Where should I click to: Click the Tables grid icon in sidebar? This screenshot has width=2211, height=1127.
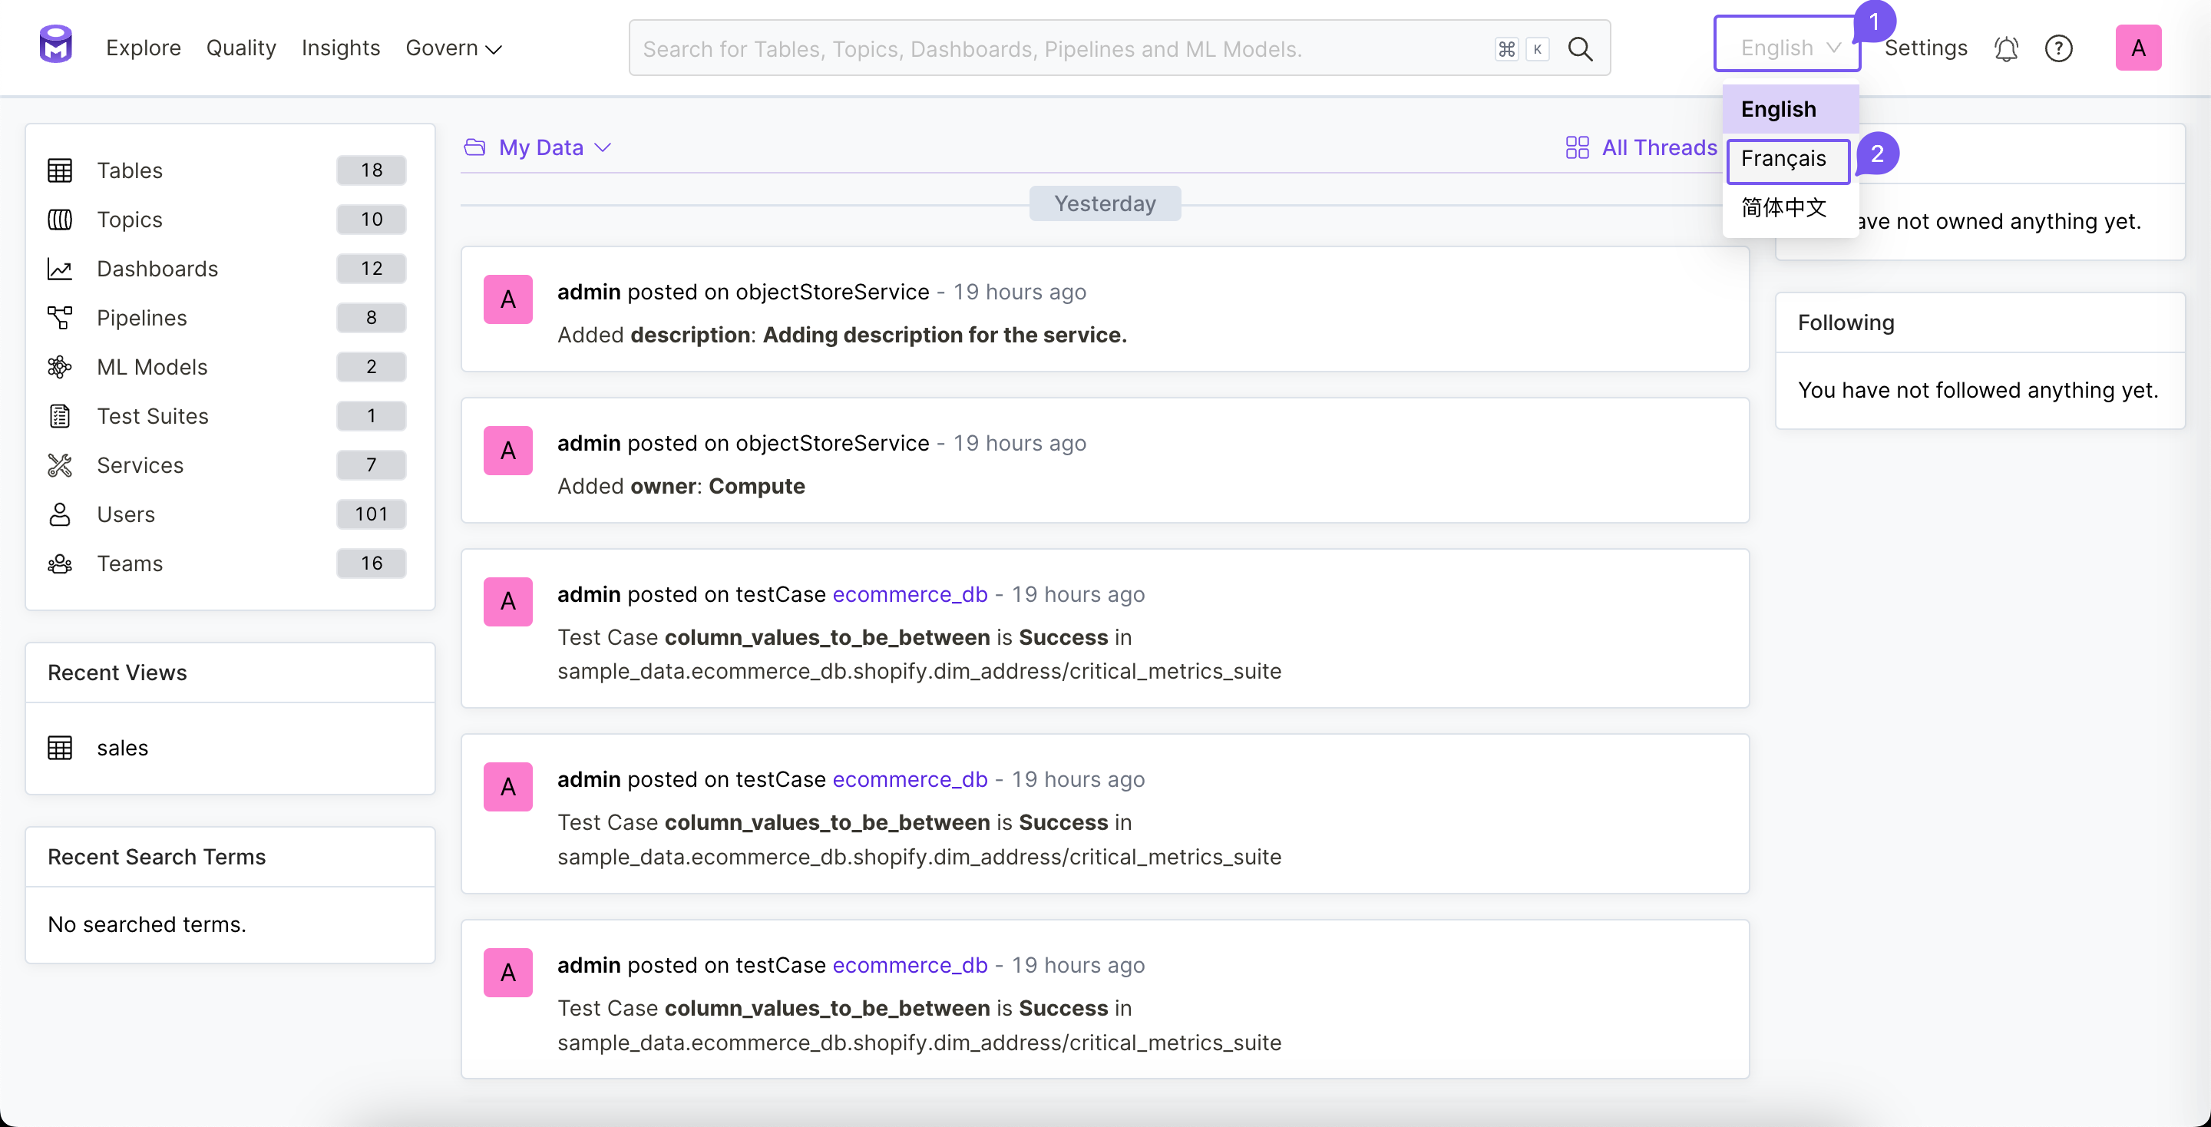(60, 170)
